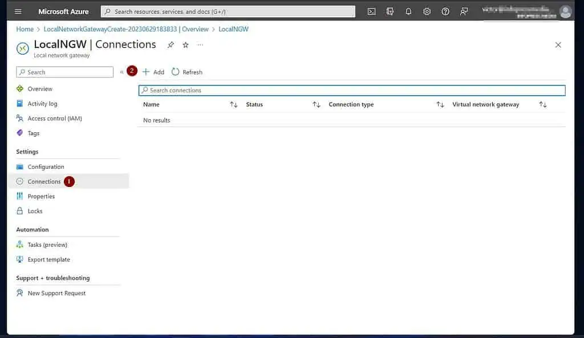Click the help question mark icon
584x338 pixels.
[x=445, y=11]
